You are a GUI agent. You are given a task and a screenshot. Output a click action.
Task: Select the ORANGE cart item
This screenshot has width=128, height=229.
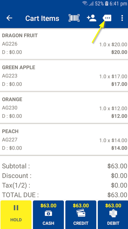pos(64,108)
